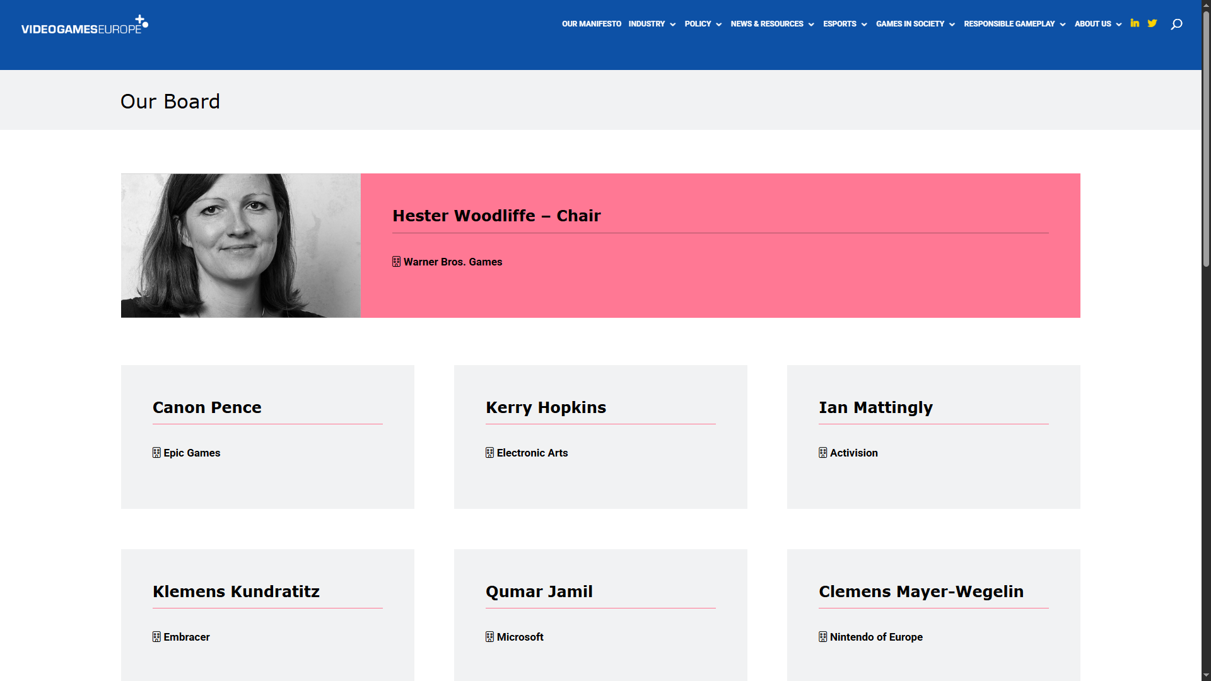
Task: Click building icon beside Microsoft
Action: [489, 637]
